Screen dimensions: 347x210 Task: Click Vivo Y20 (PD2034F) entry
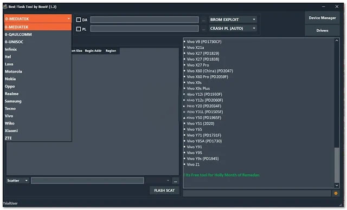pos(204,106)
